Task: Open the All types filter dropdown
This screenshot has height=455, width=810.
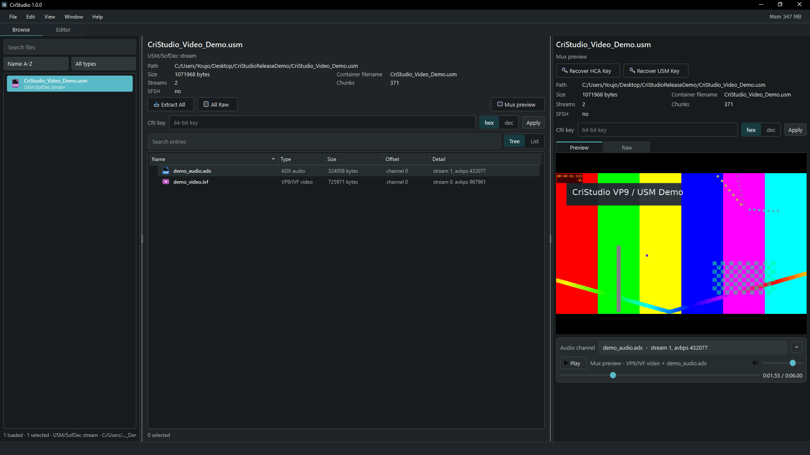Action: click(x=103, y=64)
